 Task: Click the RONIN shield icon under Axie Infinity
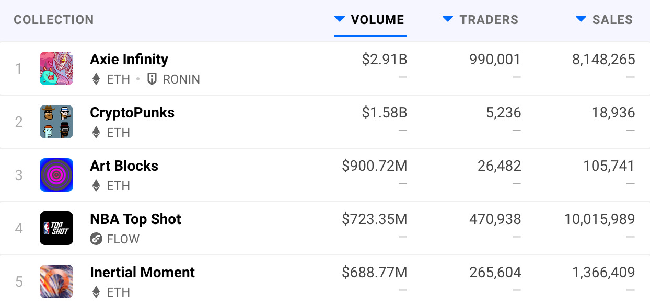coord(152,79)
